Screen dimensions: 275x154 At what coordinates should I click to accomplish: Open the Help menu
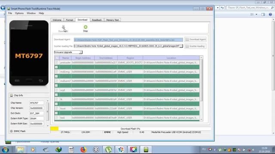click(x=41, y=13)
